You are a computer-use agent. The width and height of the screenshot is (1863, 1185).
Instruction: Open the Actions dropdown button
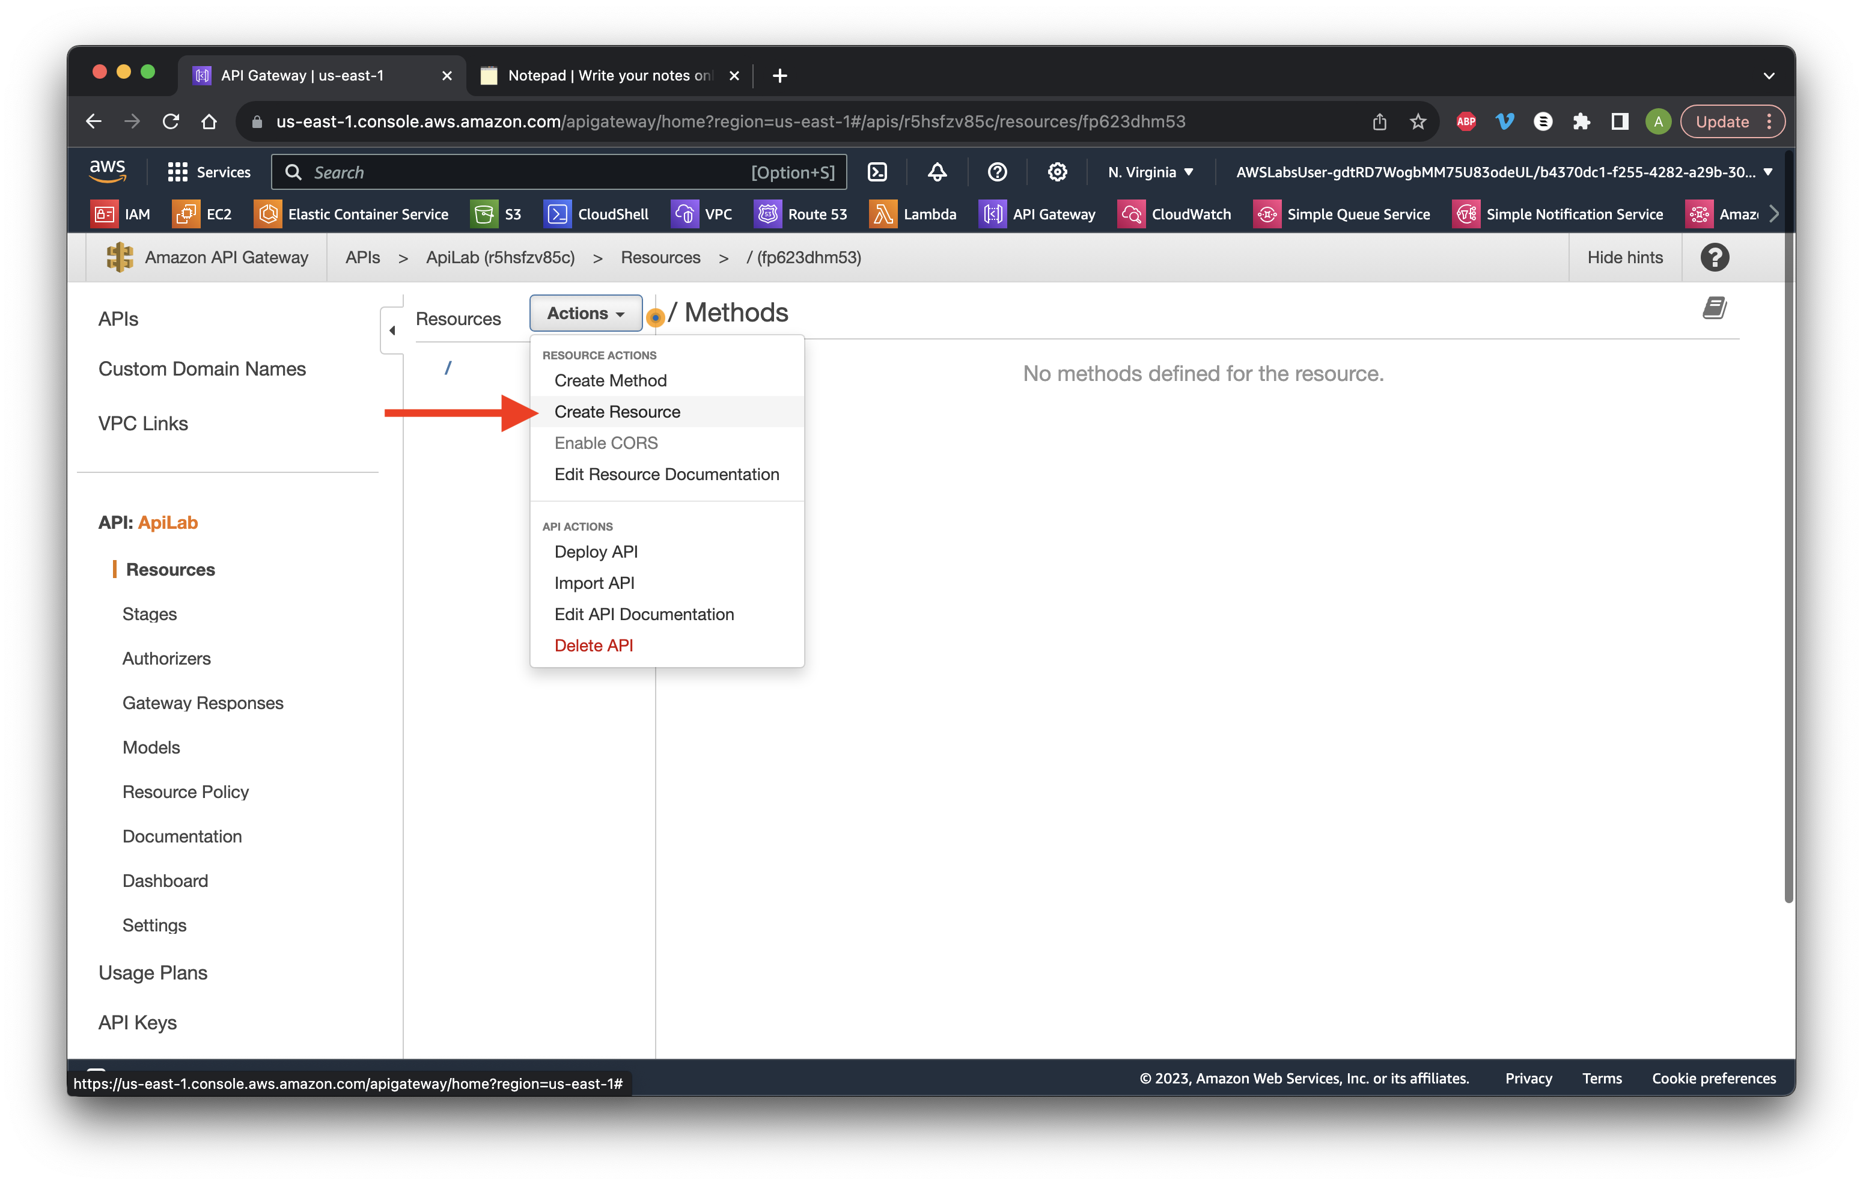(586, 313)
